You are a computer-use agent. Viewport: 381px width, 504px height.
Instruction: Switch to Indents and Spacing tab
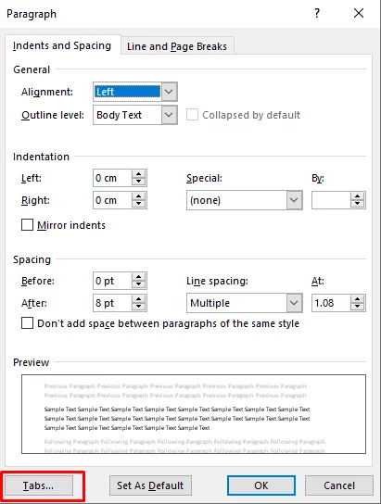click(x=62, y=45)
